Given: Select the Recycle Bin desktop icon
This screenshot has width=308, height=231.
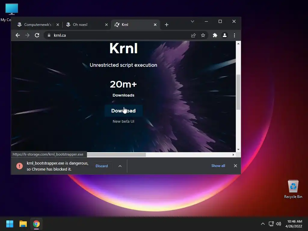Looking at the screenshot, I should tap(293, 189).
